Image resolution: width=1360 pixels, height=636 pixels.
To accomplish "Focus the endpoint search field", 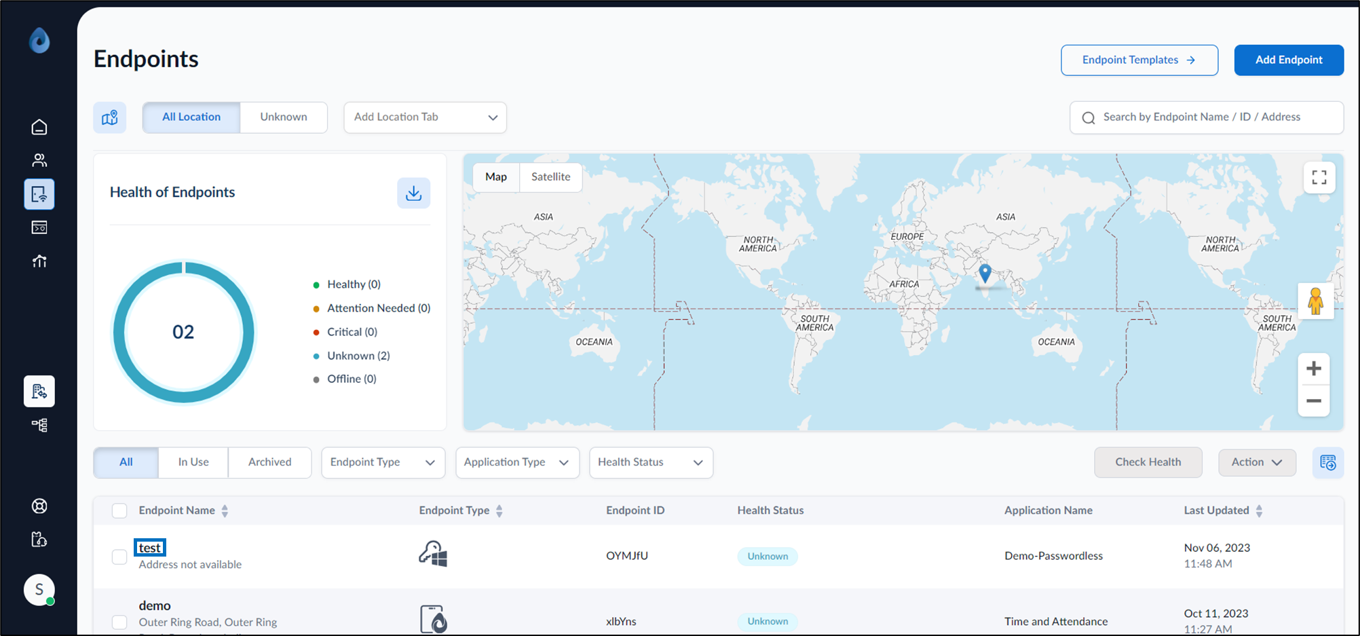I will click(x=1207, y=117).
